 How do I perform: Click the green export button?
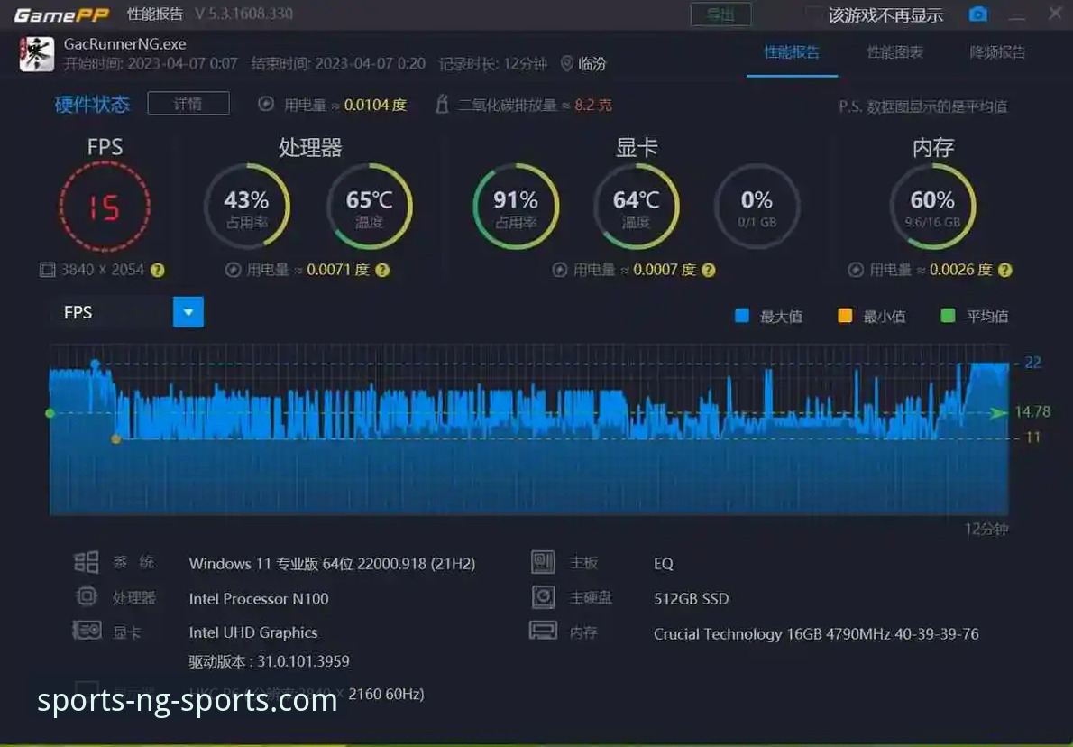click(x=720, y=14)
